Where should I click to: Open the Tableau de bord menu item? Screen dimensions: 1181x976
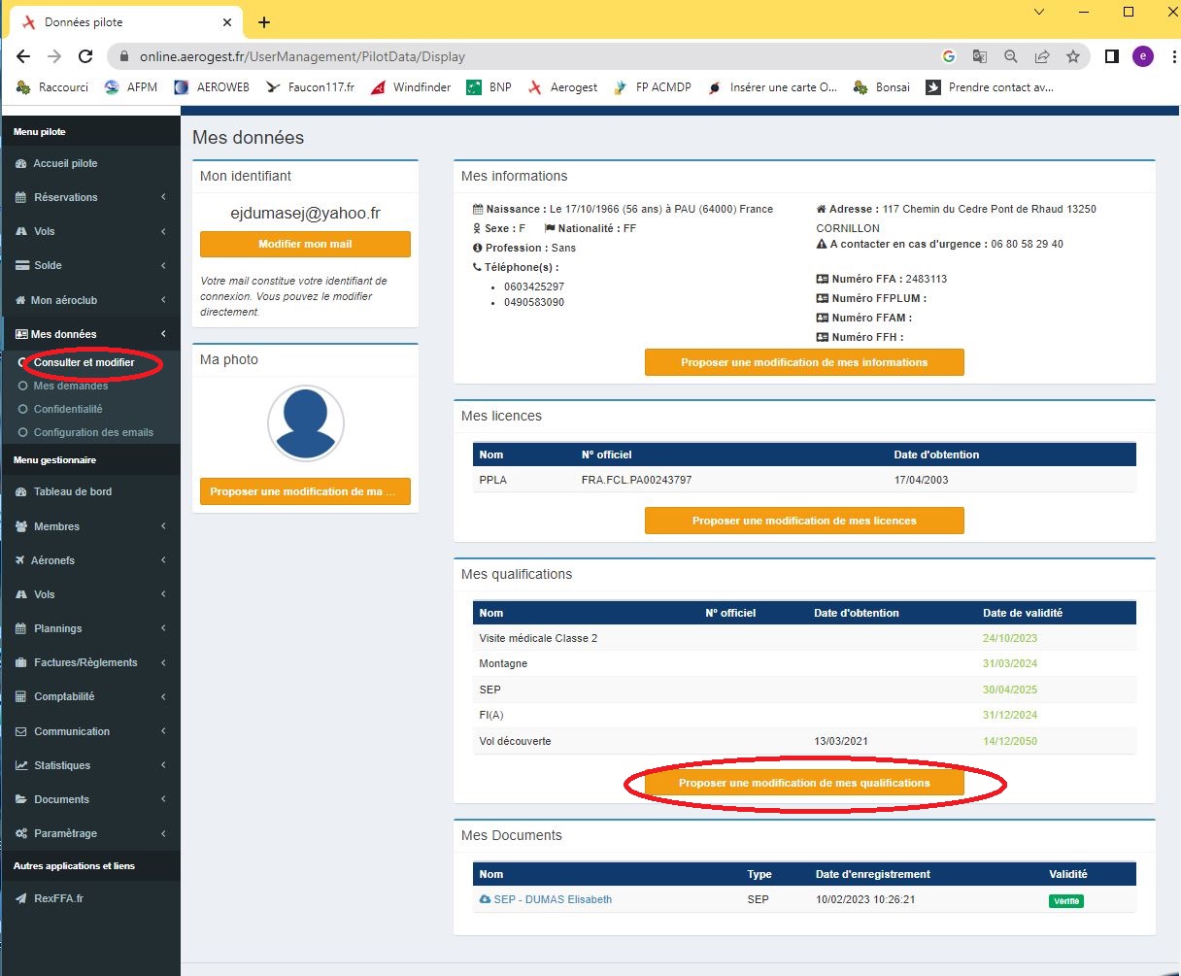coord(73,491)
